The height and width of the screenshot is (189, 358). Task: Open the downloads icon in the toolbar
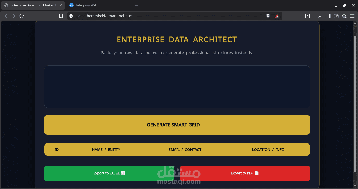pos(320,16)
